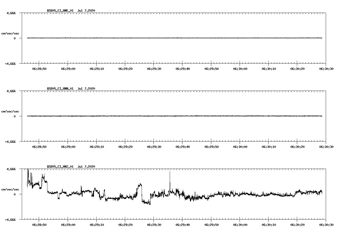The height and width of the screenshot is (234, 344).
Task: Click the zero label of the HNE plot axis
Action: click(x=15, y=38)
